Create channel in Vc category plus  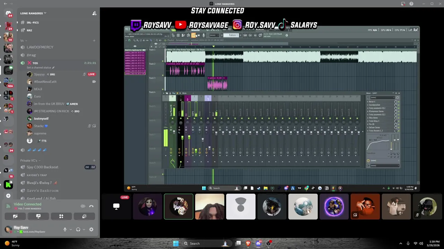point(94,40)
